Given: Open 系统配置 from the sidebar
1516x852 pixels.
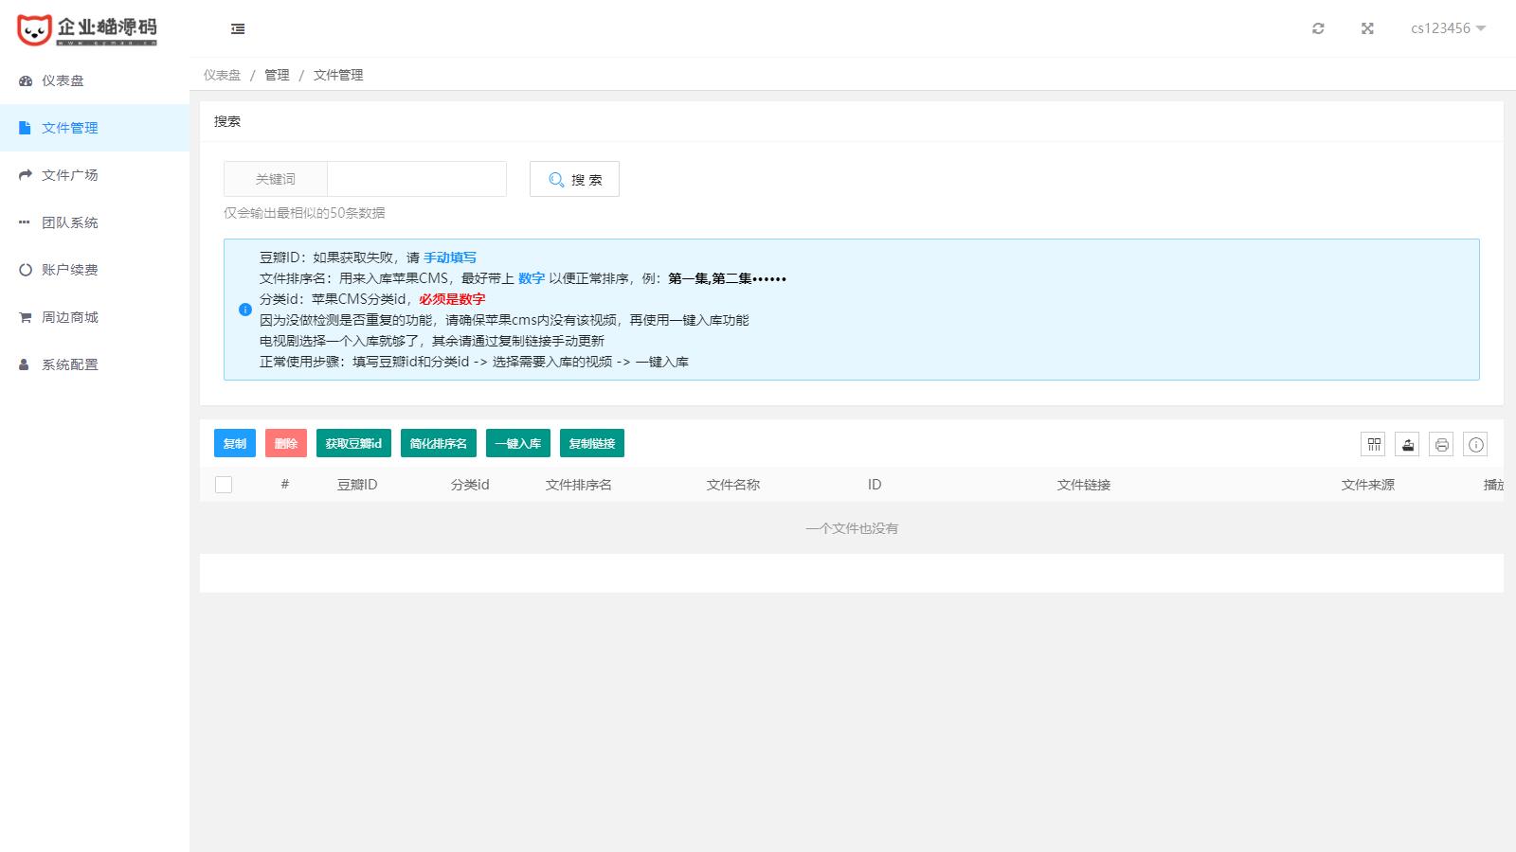Looking at the screenshot, I should (x=71, y=364).
